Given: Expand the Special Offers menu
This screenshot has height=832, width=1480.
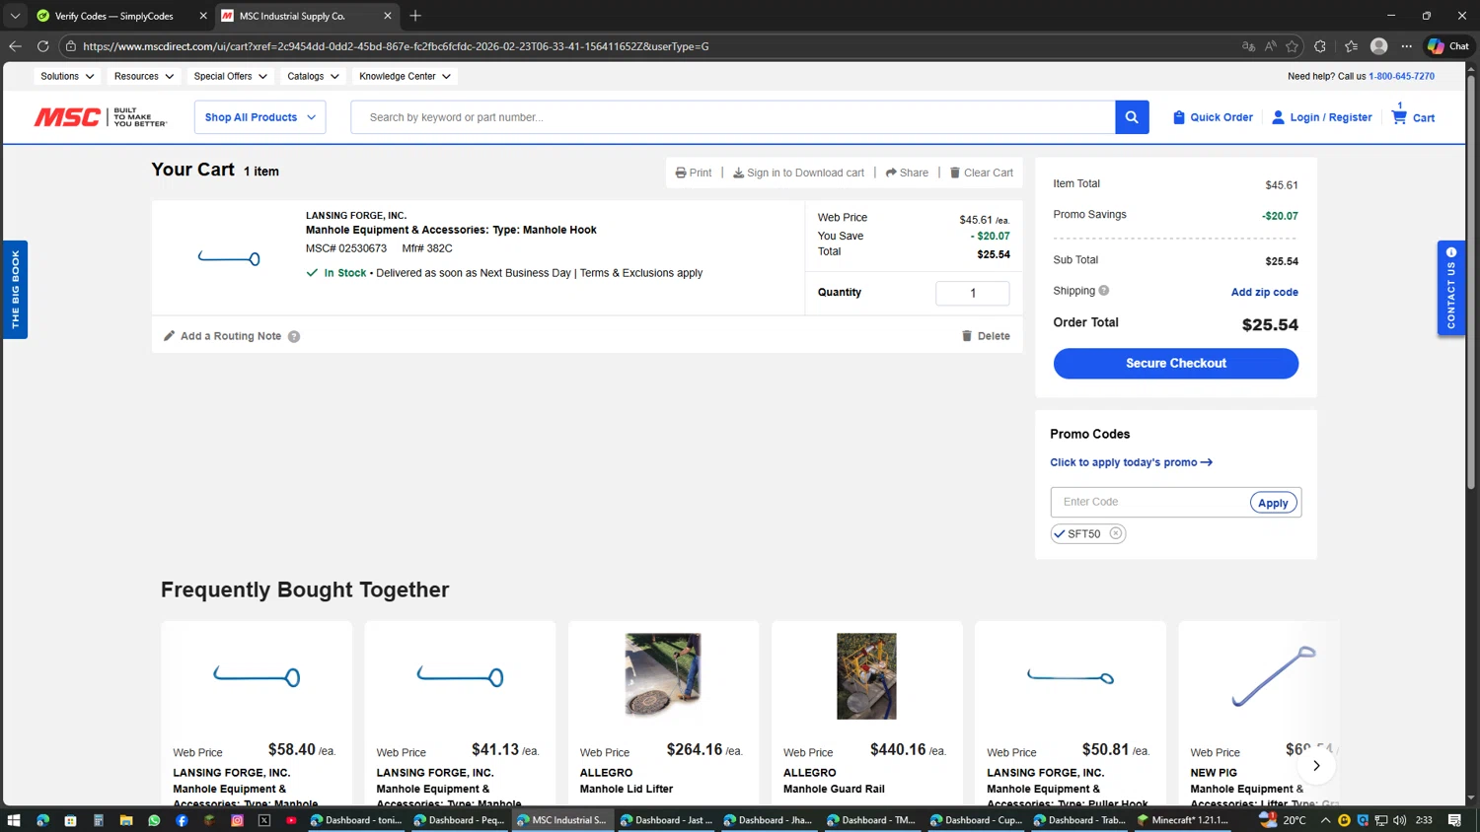Looking at the screenshot, I should pos(230,76).
